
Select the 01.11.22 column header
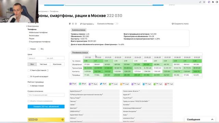(88, 57)
